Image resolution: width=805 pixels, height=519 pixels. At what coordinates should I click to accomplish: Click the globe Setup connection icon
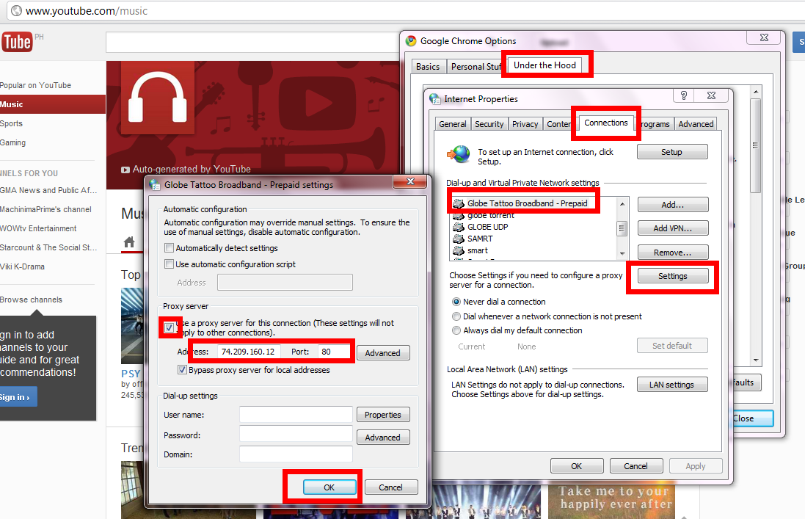[459, 153]
